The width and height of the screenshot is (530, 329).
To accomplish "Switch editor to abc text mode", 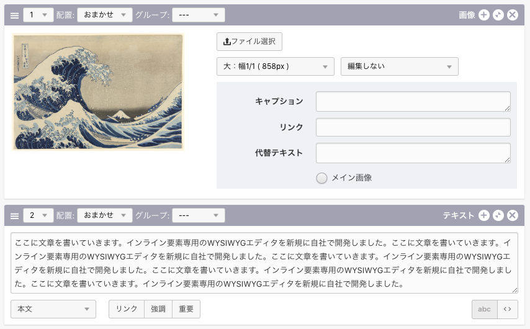I will pos(484,309).
